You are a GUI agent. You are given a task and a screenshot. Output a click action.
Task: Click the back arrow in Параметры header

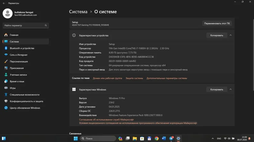[x=4, y=3]
